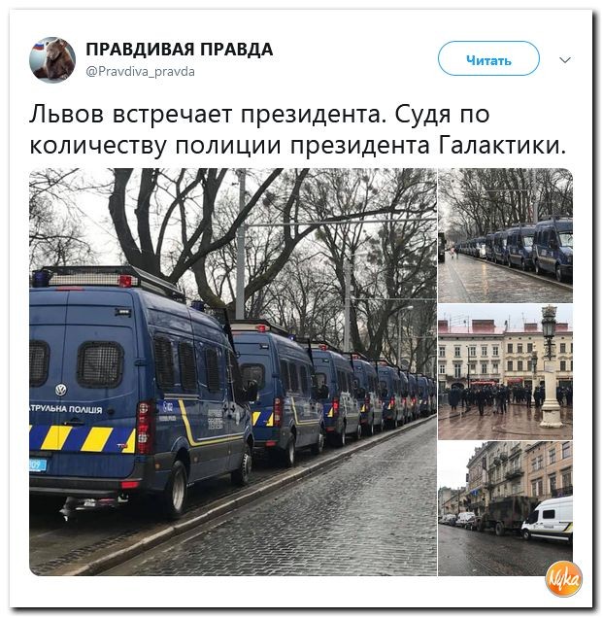This screenshot has width=603, height=618.
Task: Click the Russian flag in avatar corner
Action: click(39, 48)
